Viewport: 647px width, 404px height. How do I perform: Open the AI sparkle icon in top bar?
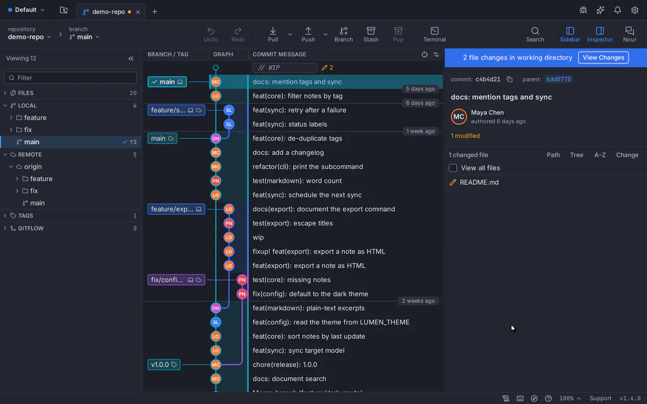point(600,10)
